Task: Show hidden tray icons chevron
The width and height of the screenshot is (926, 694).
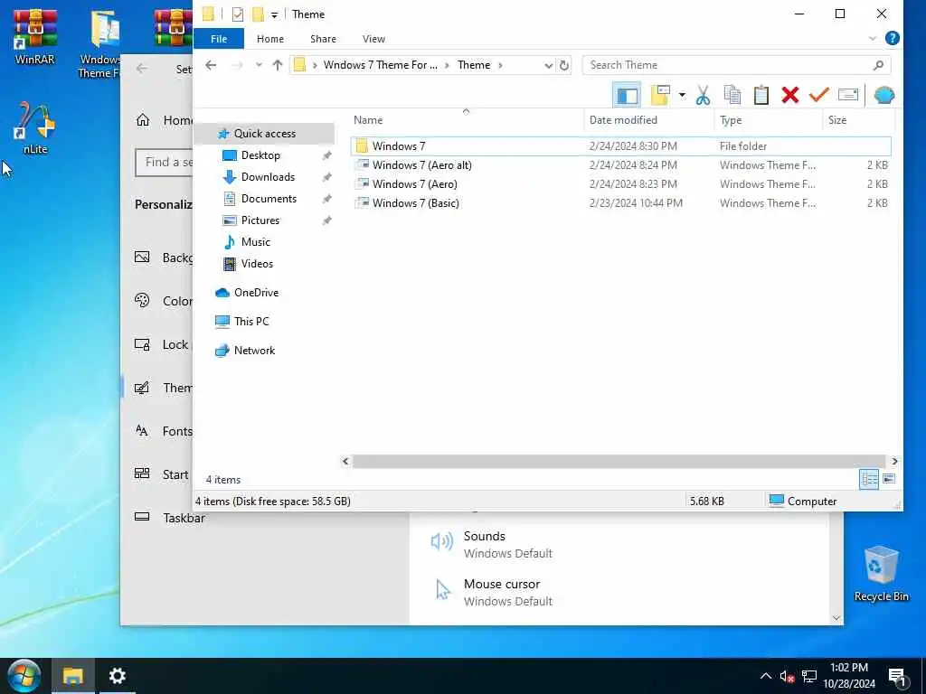Action: [x=765, y=676]
